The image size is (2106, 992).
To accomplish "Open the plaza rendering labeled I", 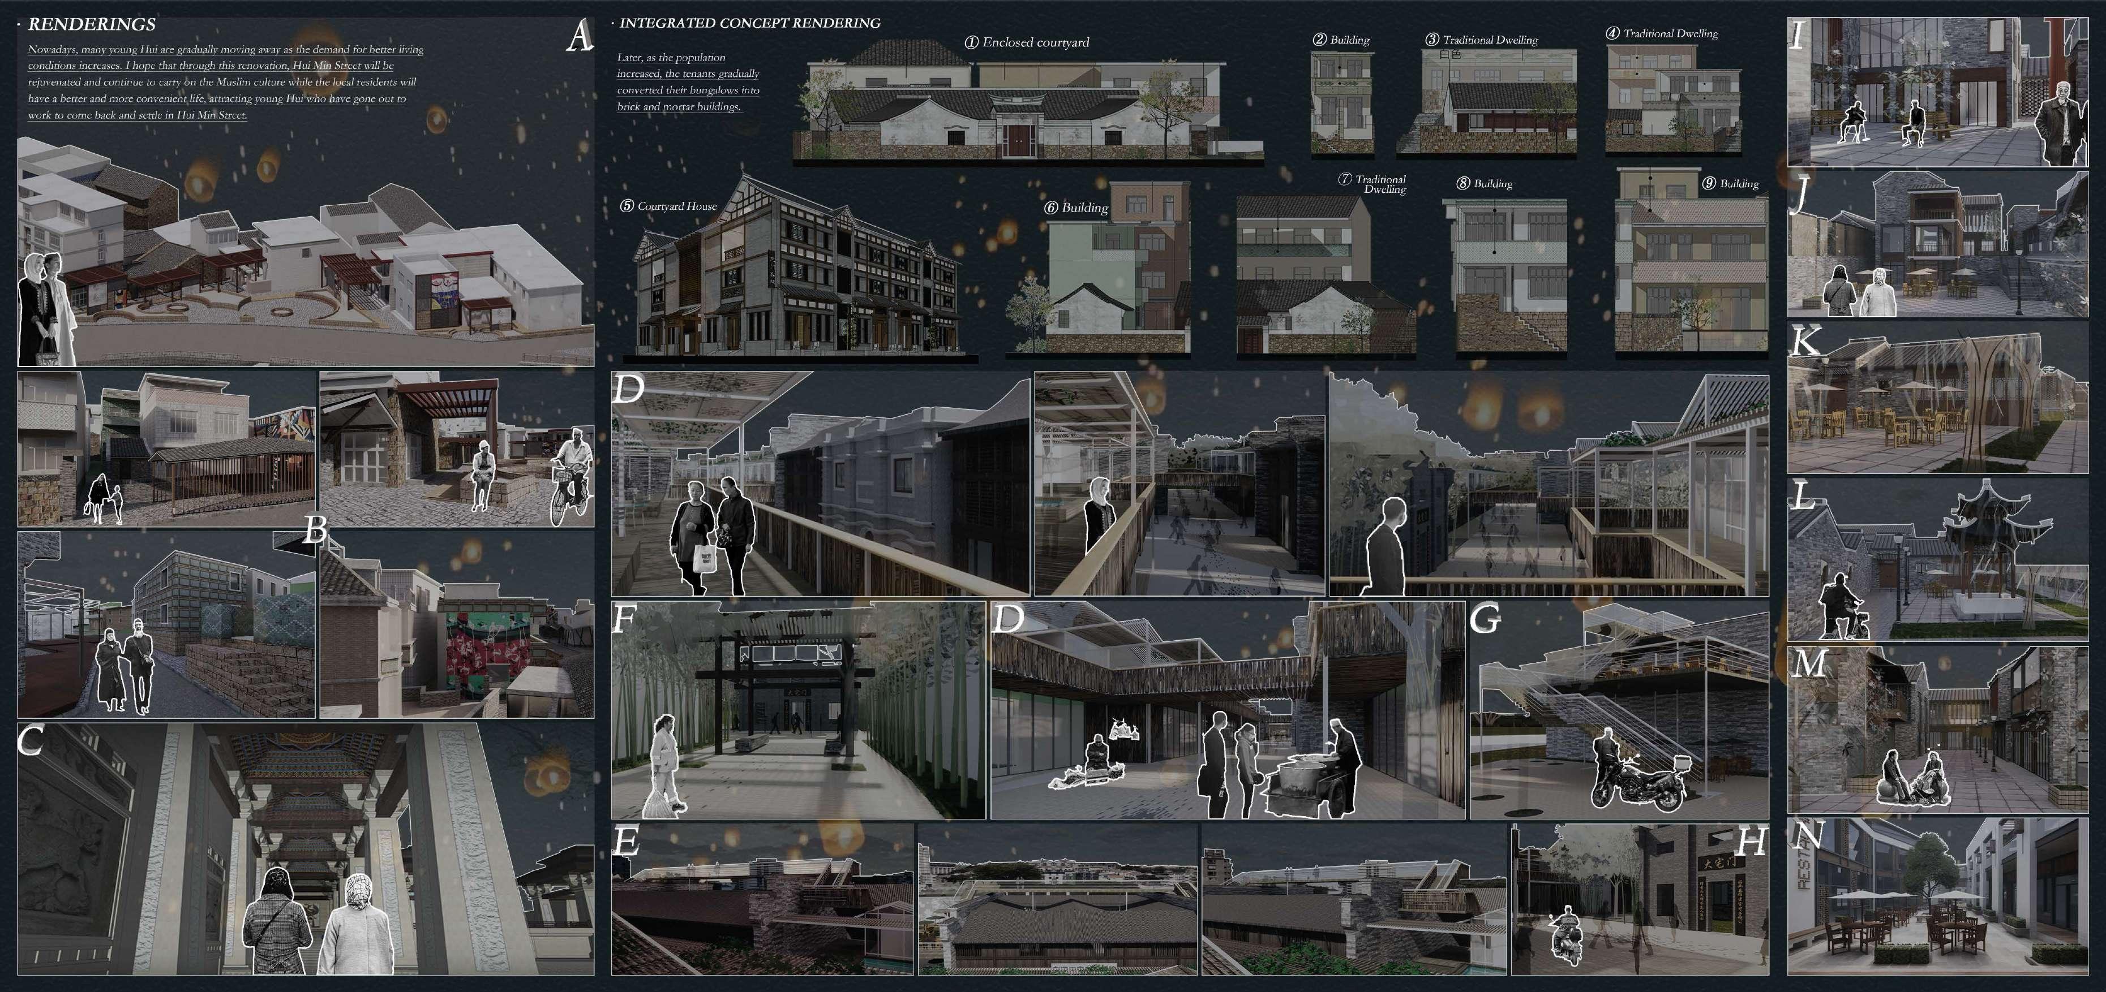I will (1937, 92).
